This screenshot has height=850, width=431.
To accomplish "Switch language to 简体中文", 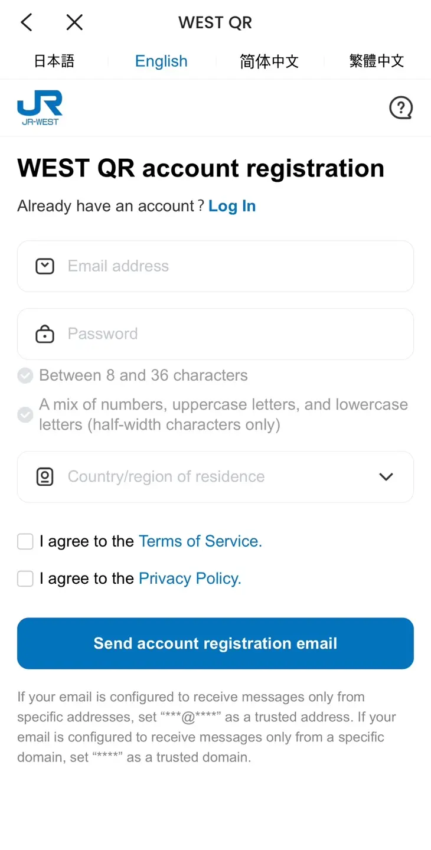I will pyautogui.click(x=269, y=61).
